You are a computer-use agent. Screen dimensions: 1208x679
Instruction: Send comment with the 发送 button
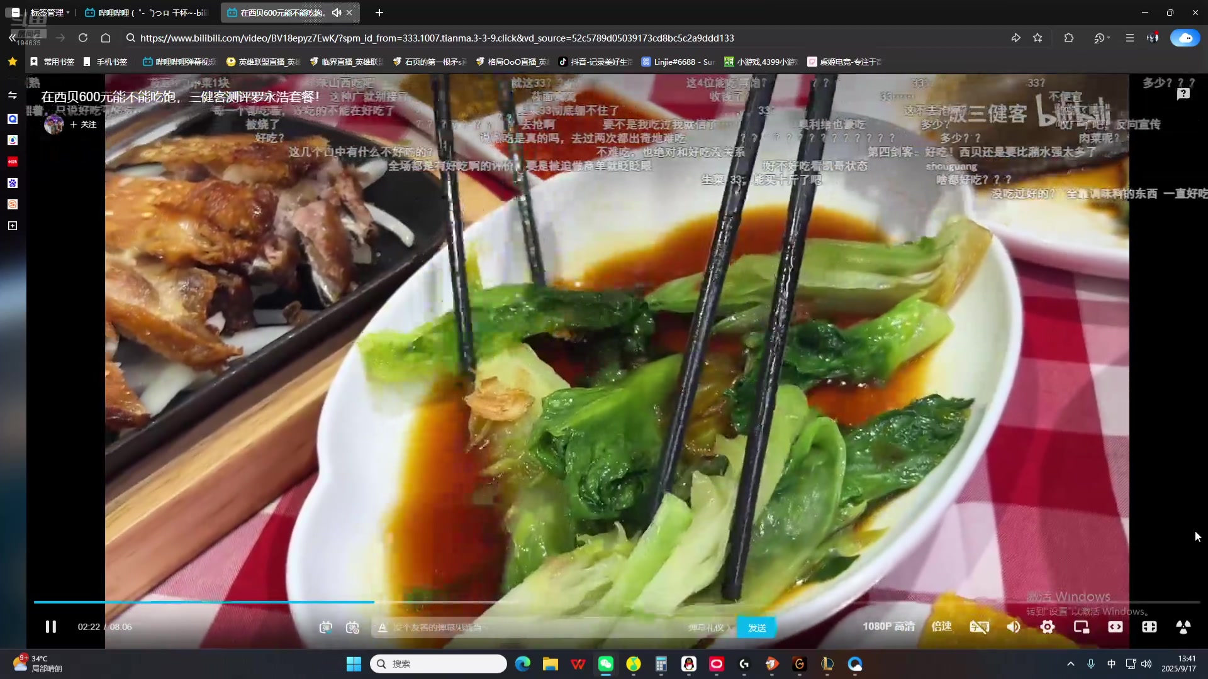pyautogui.click(x=756, y=627)
